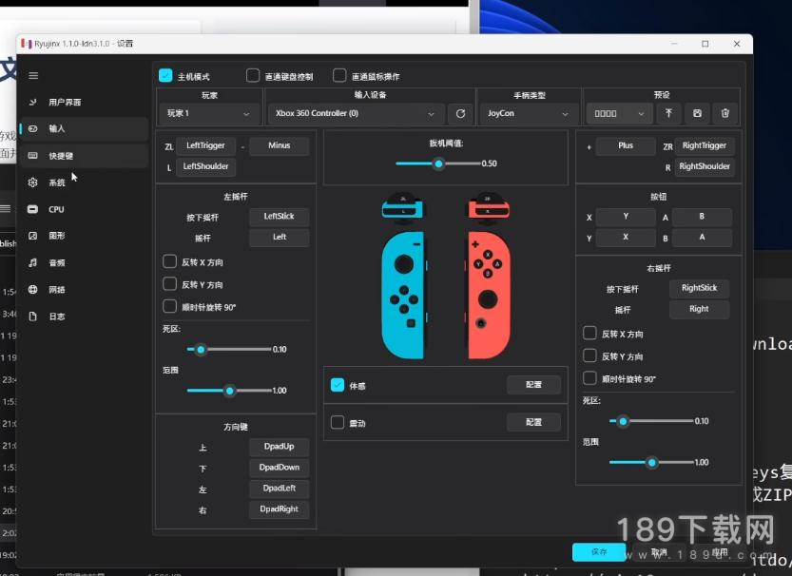The height and width of the screenshot is (576, 792).
Task: Click the red right JoyCon image
Action: coord(488,295)
